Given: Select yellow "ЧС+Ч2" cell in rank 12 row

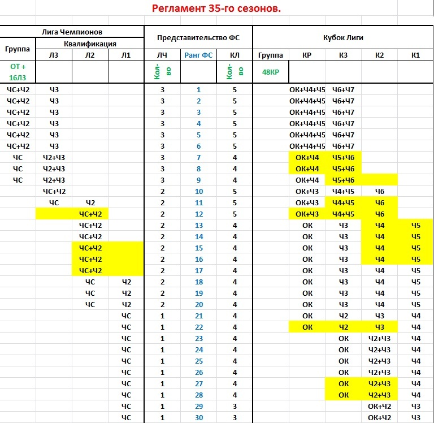Looking at the screenshot, I should pos(90,214).
